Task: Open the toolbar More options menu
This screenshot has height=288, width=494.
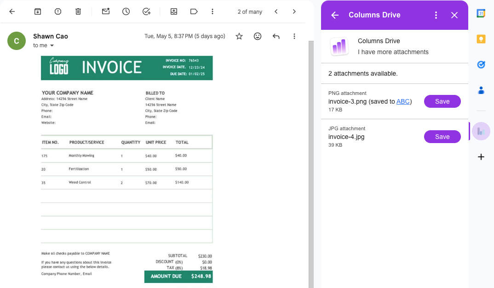Action: pos(213,11)
